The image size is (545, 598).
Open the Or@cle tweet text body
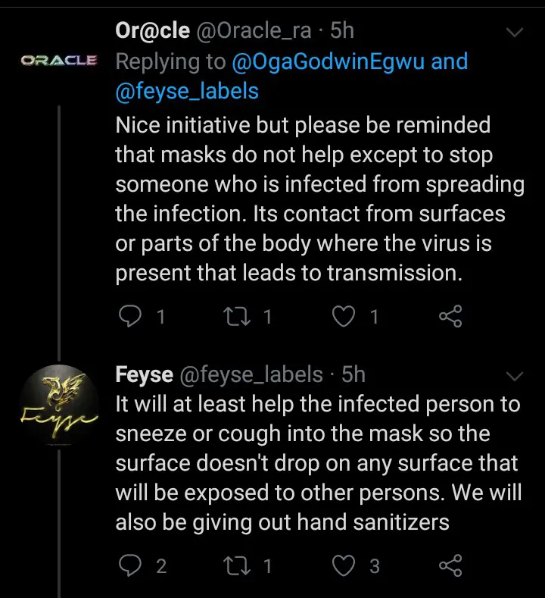click(320, 199)
